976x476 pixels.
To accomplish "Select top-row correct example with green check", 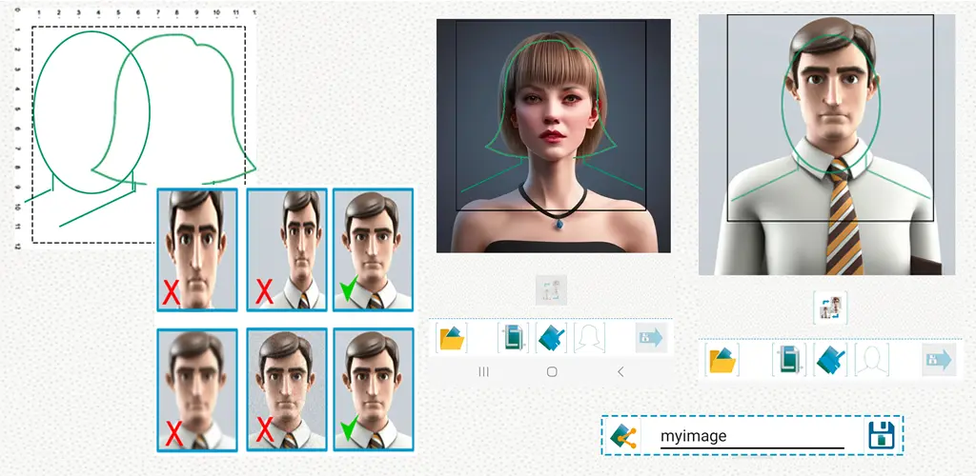I will click(374, 249).
